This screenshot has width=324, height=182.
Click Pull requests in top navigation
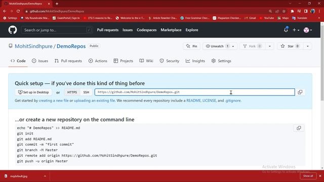point(108,30)
